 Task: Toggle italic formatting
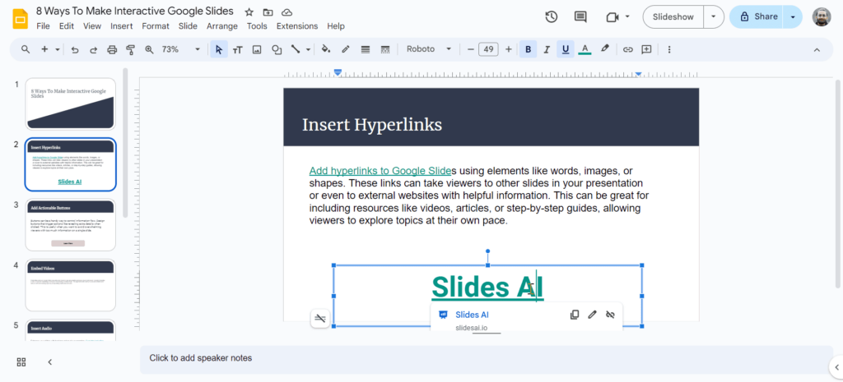coord(547,49)
